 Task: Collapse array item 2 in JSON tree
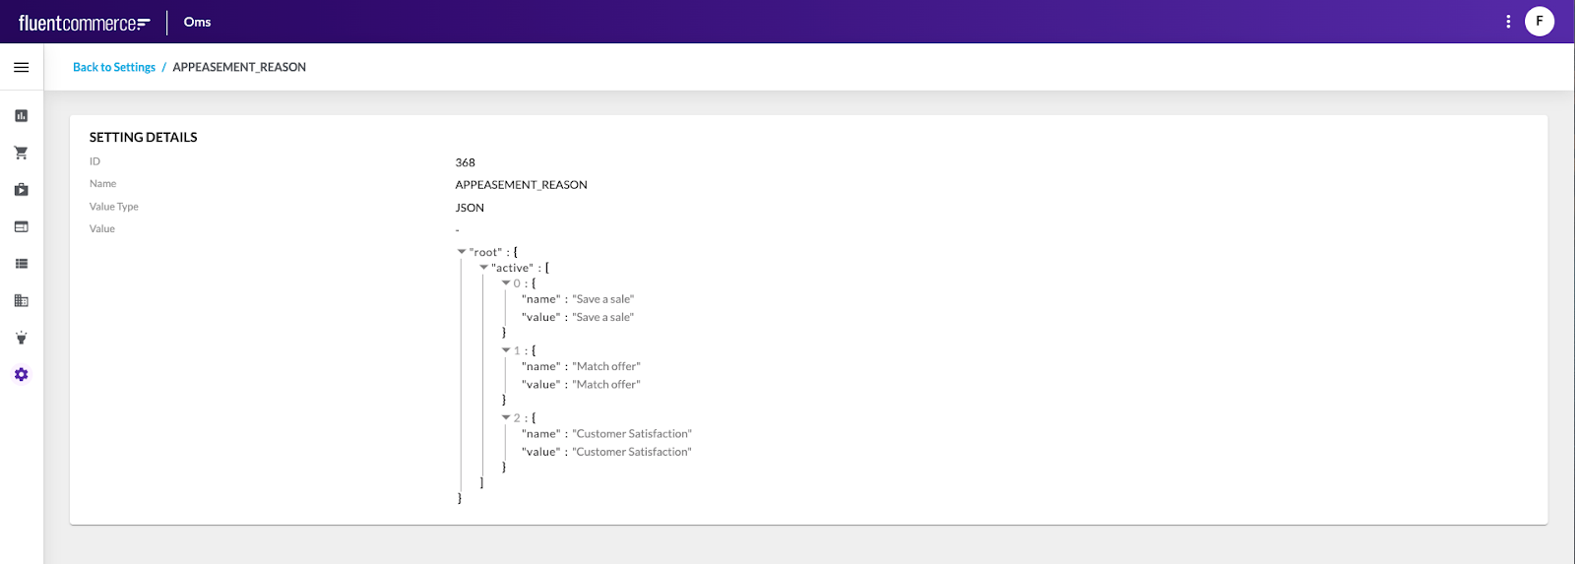point(506,417)
